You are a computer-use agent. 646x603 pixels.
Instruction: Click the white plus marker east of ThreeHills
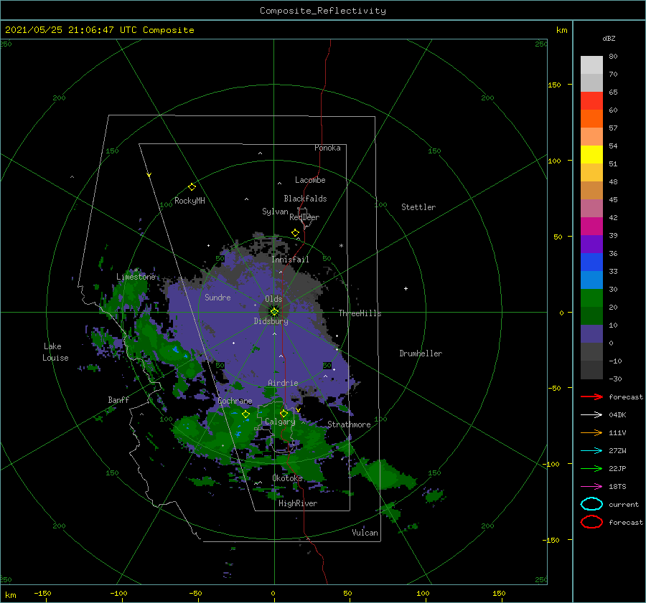pyautogui.click(x=406, y=288)
